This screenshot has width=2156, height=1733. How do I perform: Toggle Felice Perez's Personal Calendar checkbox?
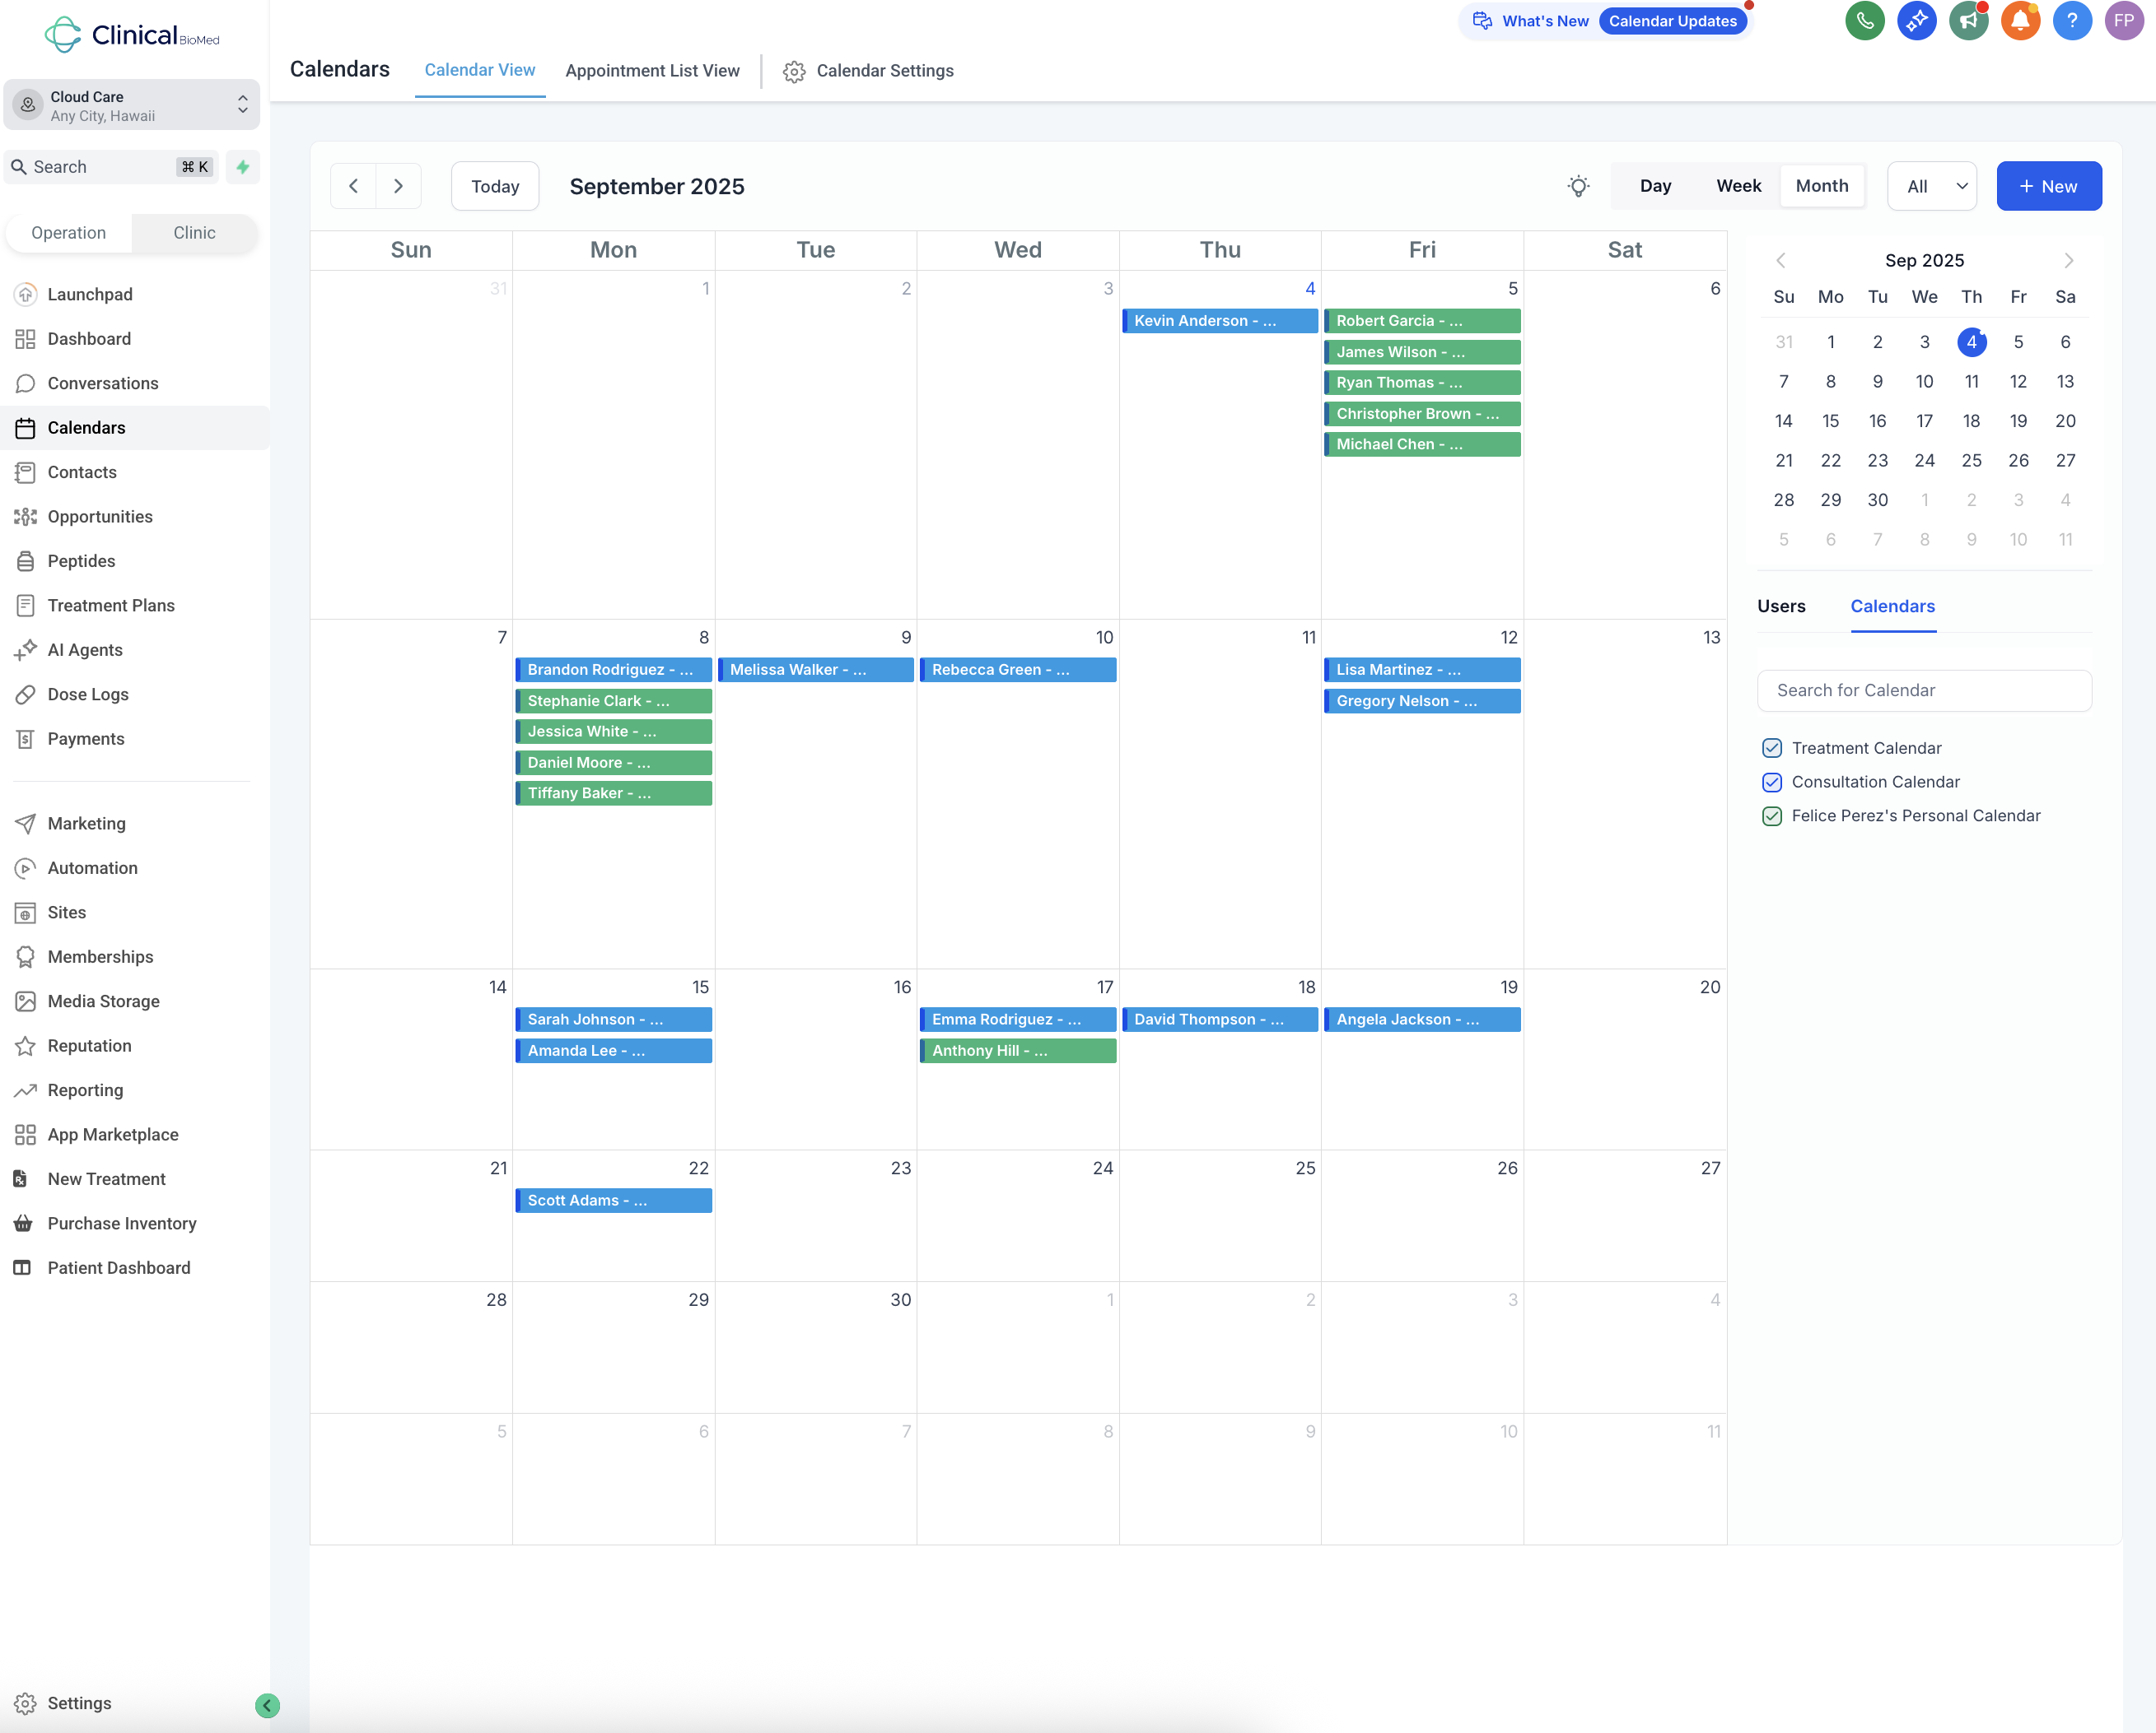tap(1771, 815)
